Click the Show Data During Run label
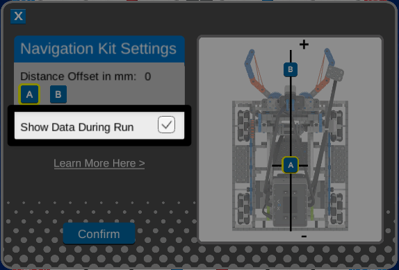 [77, 127]
